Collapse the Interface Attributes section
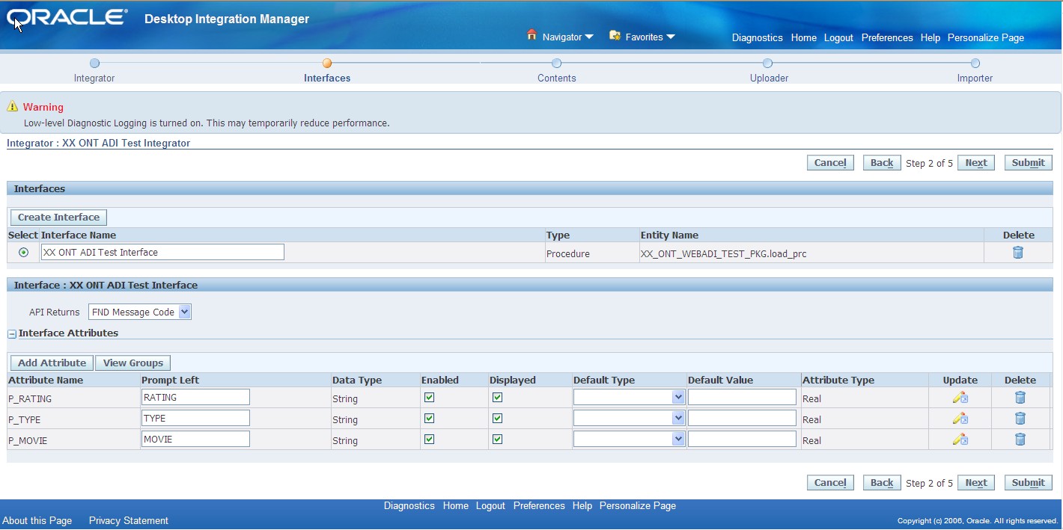1063x530 pixels. [x=10, y=333]
